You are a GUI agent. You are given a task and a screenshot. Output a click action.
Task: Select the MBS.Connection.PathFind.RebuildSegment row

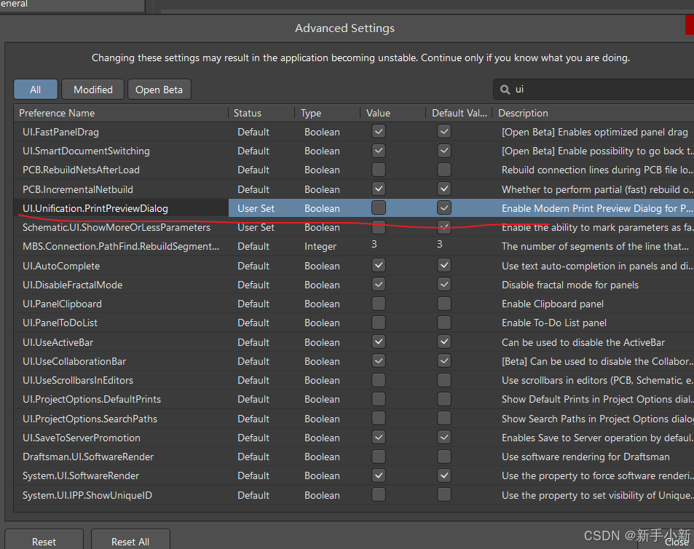coord(120,246)
